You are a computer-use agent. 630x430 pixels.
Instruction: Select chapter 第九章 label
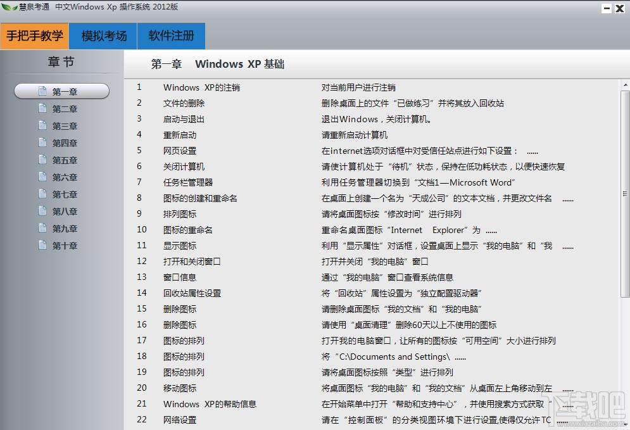[65, 228]
